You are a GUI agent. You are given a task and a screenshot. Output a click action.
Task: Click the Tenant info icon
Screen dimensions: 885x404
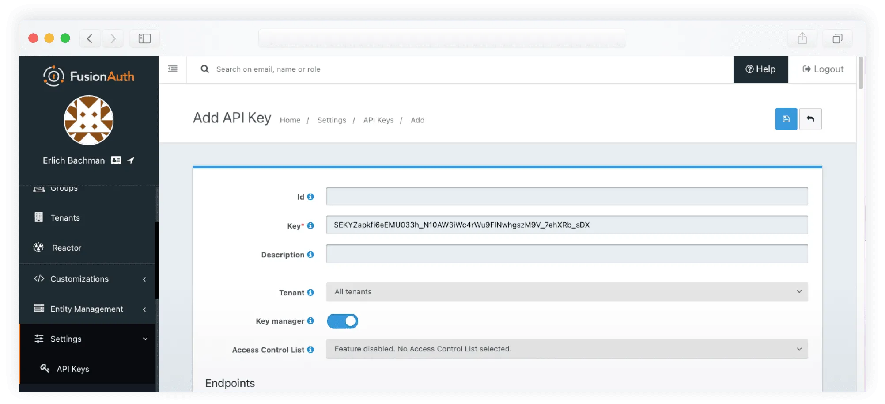click(310, 292)
